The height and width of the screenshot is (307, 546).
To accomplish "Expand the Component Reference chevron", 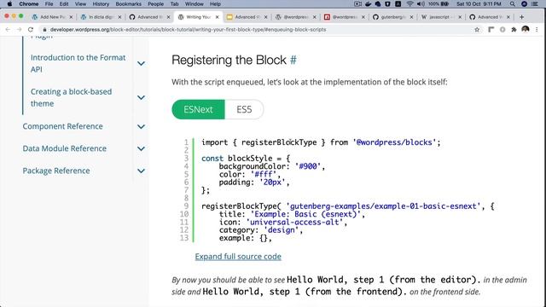I will [x=141, y=126].
